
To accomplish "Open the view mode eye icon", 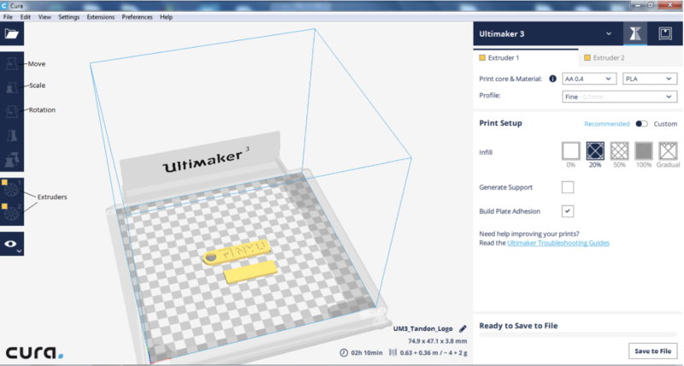I will 12,244.
